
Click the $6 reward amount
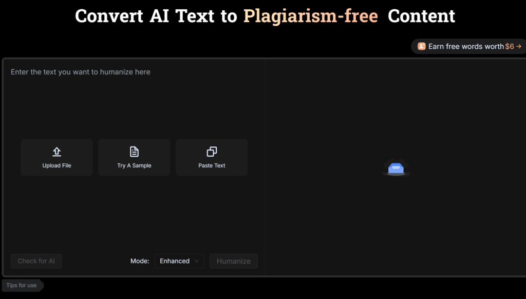click(x=509, y=46)
